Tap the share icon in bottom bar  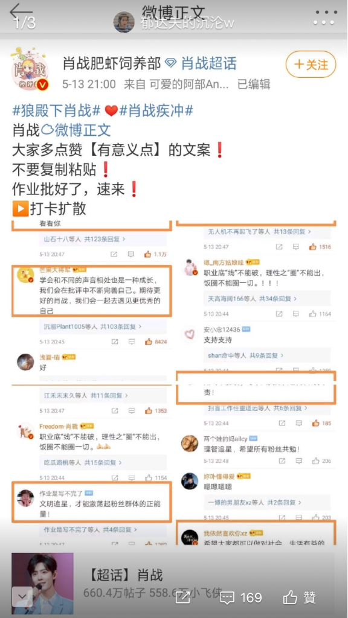point(182,597)
